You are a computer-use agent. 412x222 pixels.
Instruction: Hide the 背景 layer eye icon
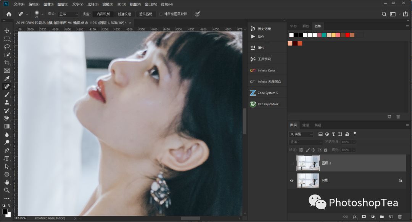point(292,180)
